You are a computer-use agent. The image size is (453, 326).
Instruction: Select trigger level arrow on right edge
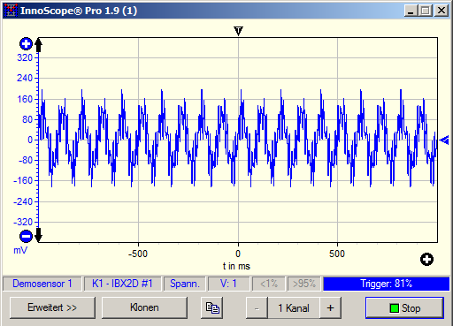[x=444, y=140]
